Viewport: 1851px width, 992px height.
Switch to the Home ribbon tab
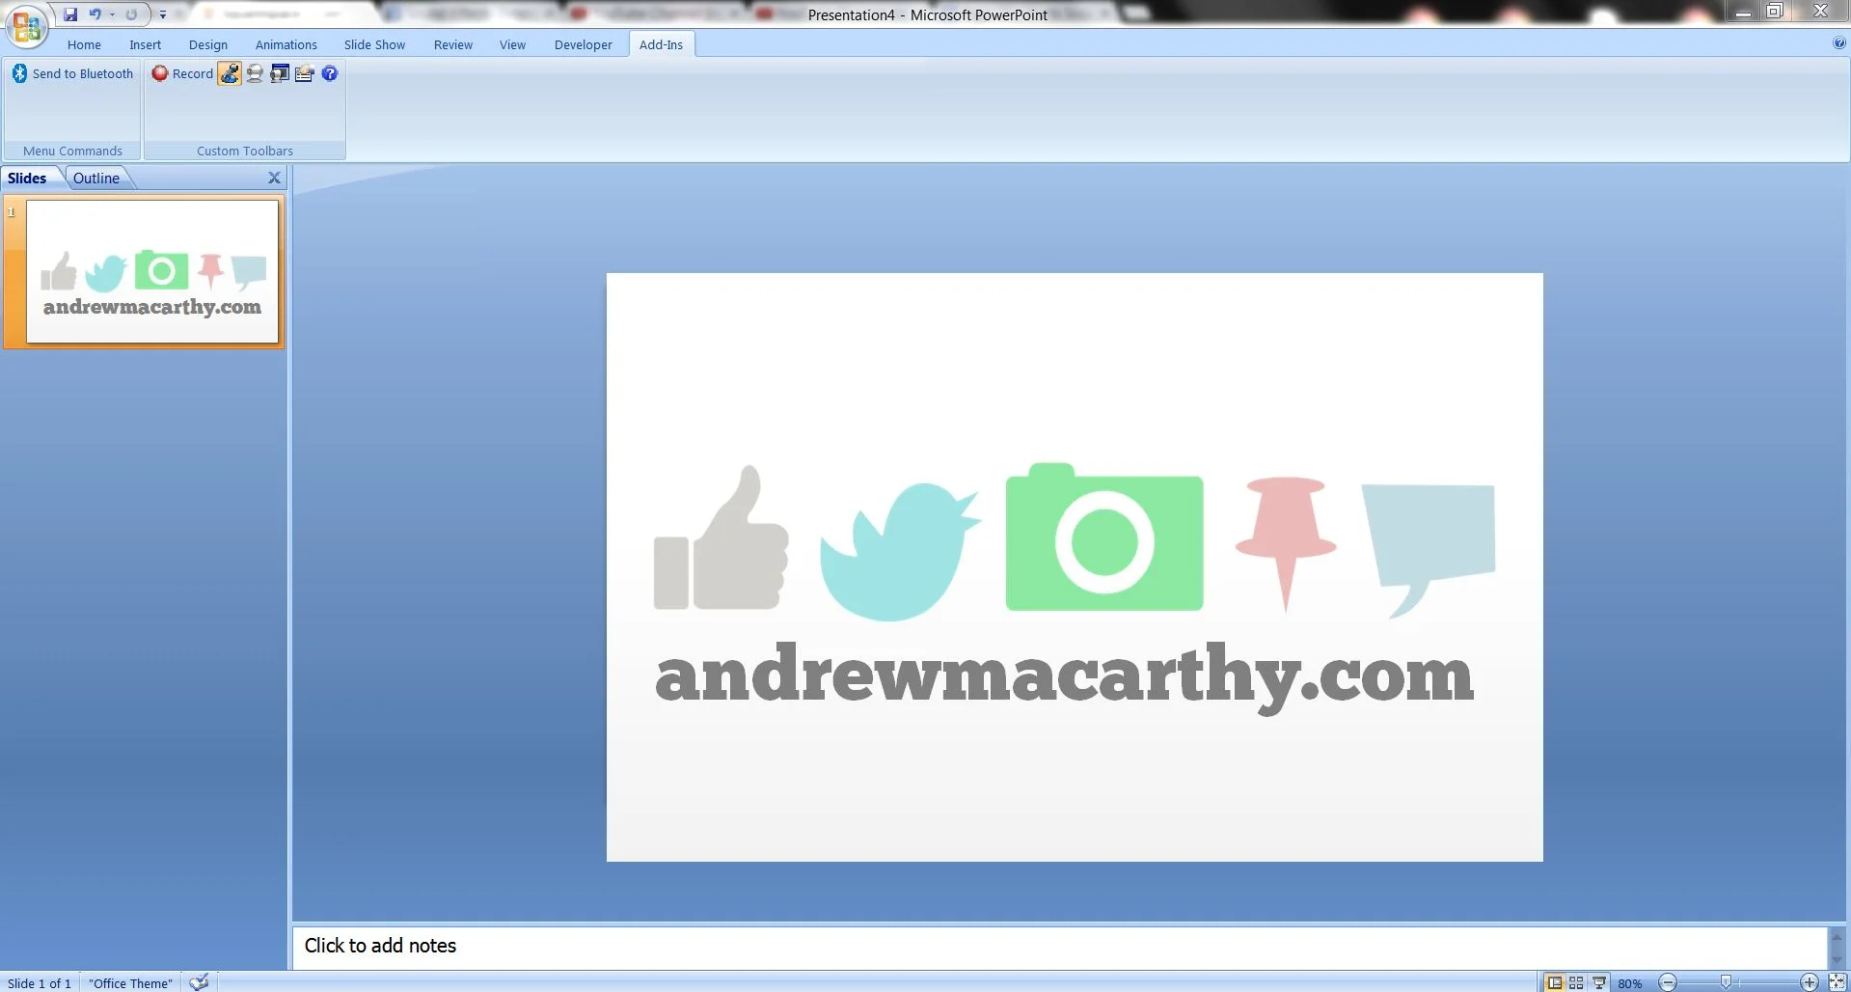[84, 44]
